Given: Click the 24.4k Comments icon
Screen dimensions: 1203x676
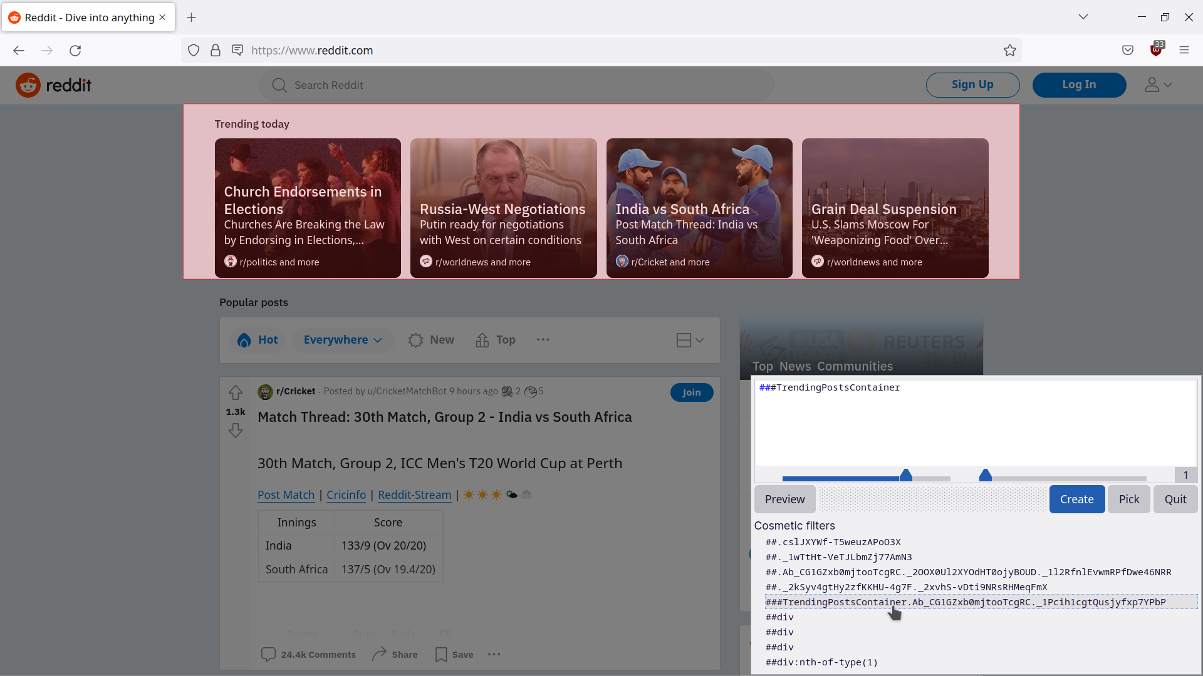Looking at the screenshot, I should pos(268,655).
